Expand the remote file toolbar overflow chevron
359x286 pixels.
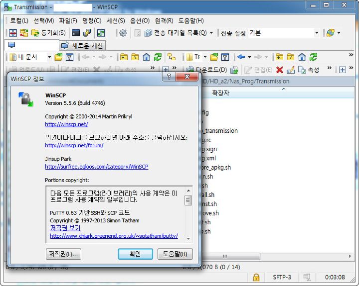(x=329, y=68)
